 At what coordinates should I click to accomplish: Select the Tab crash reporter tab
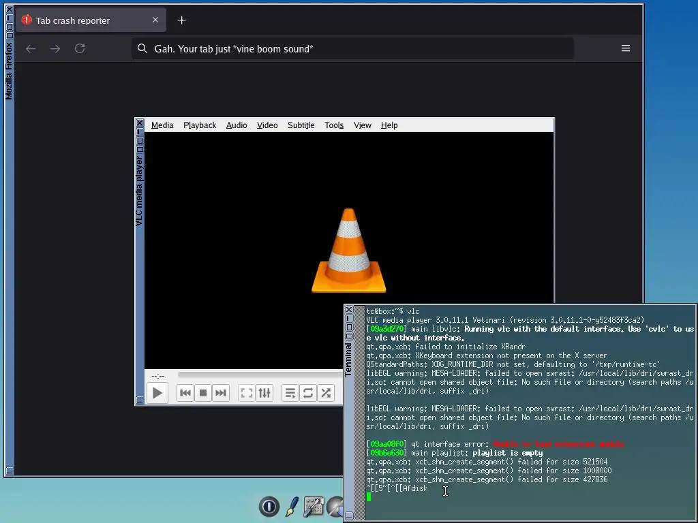tap(91, 20)
